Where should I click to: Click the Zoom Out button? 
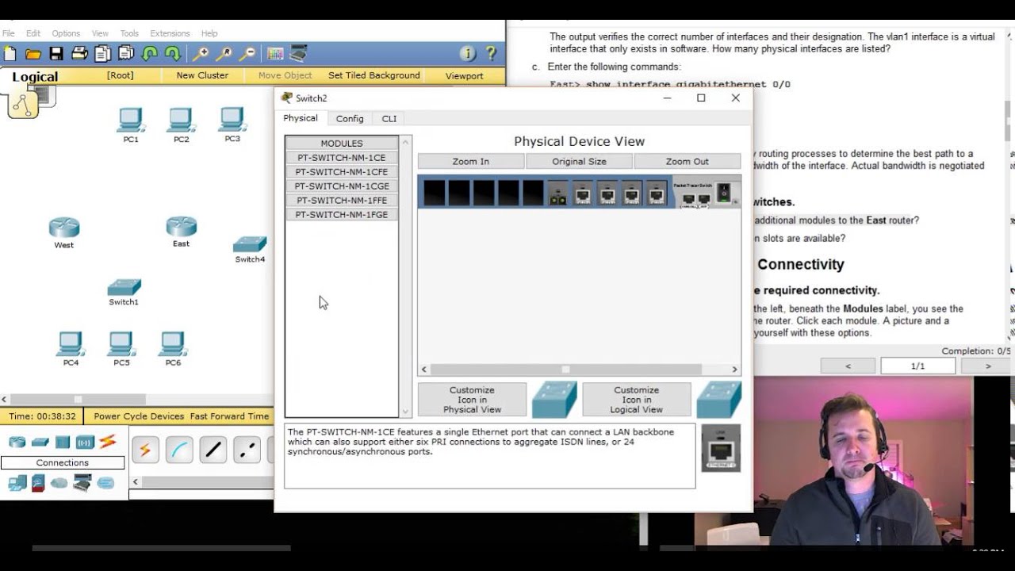tap(688, 161)
